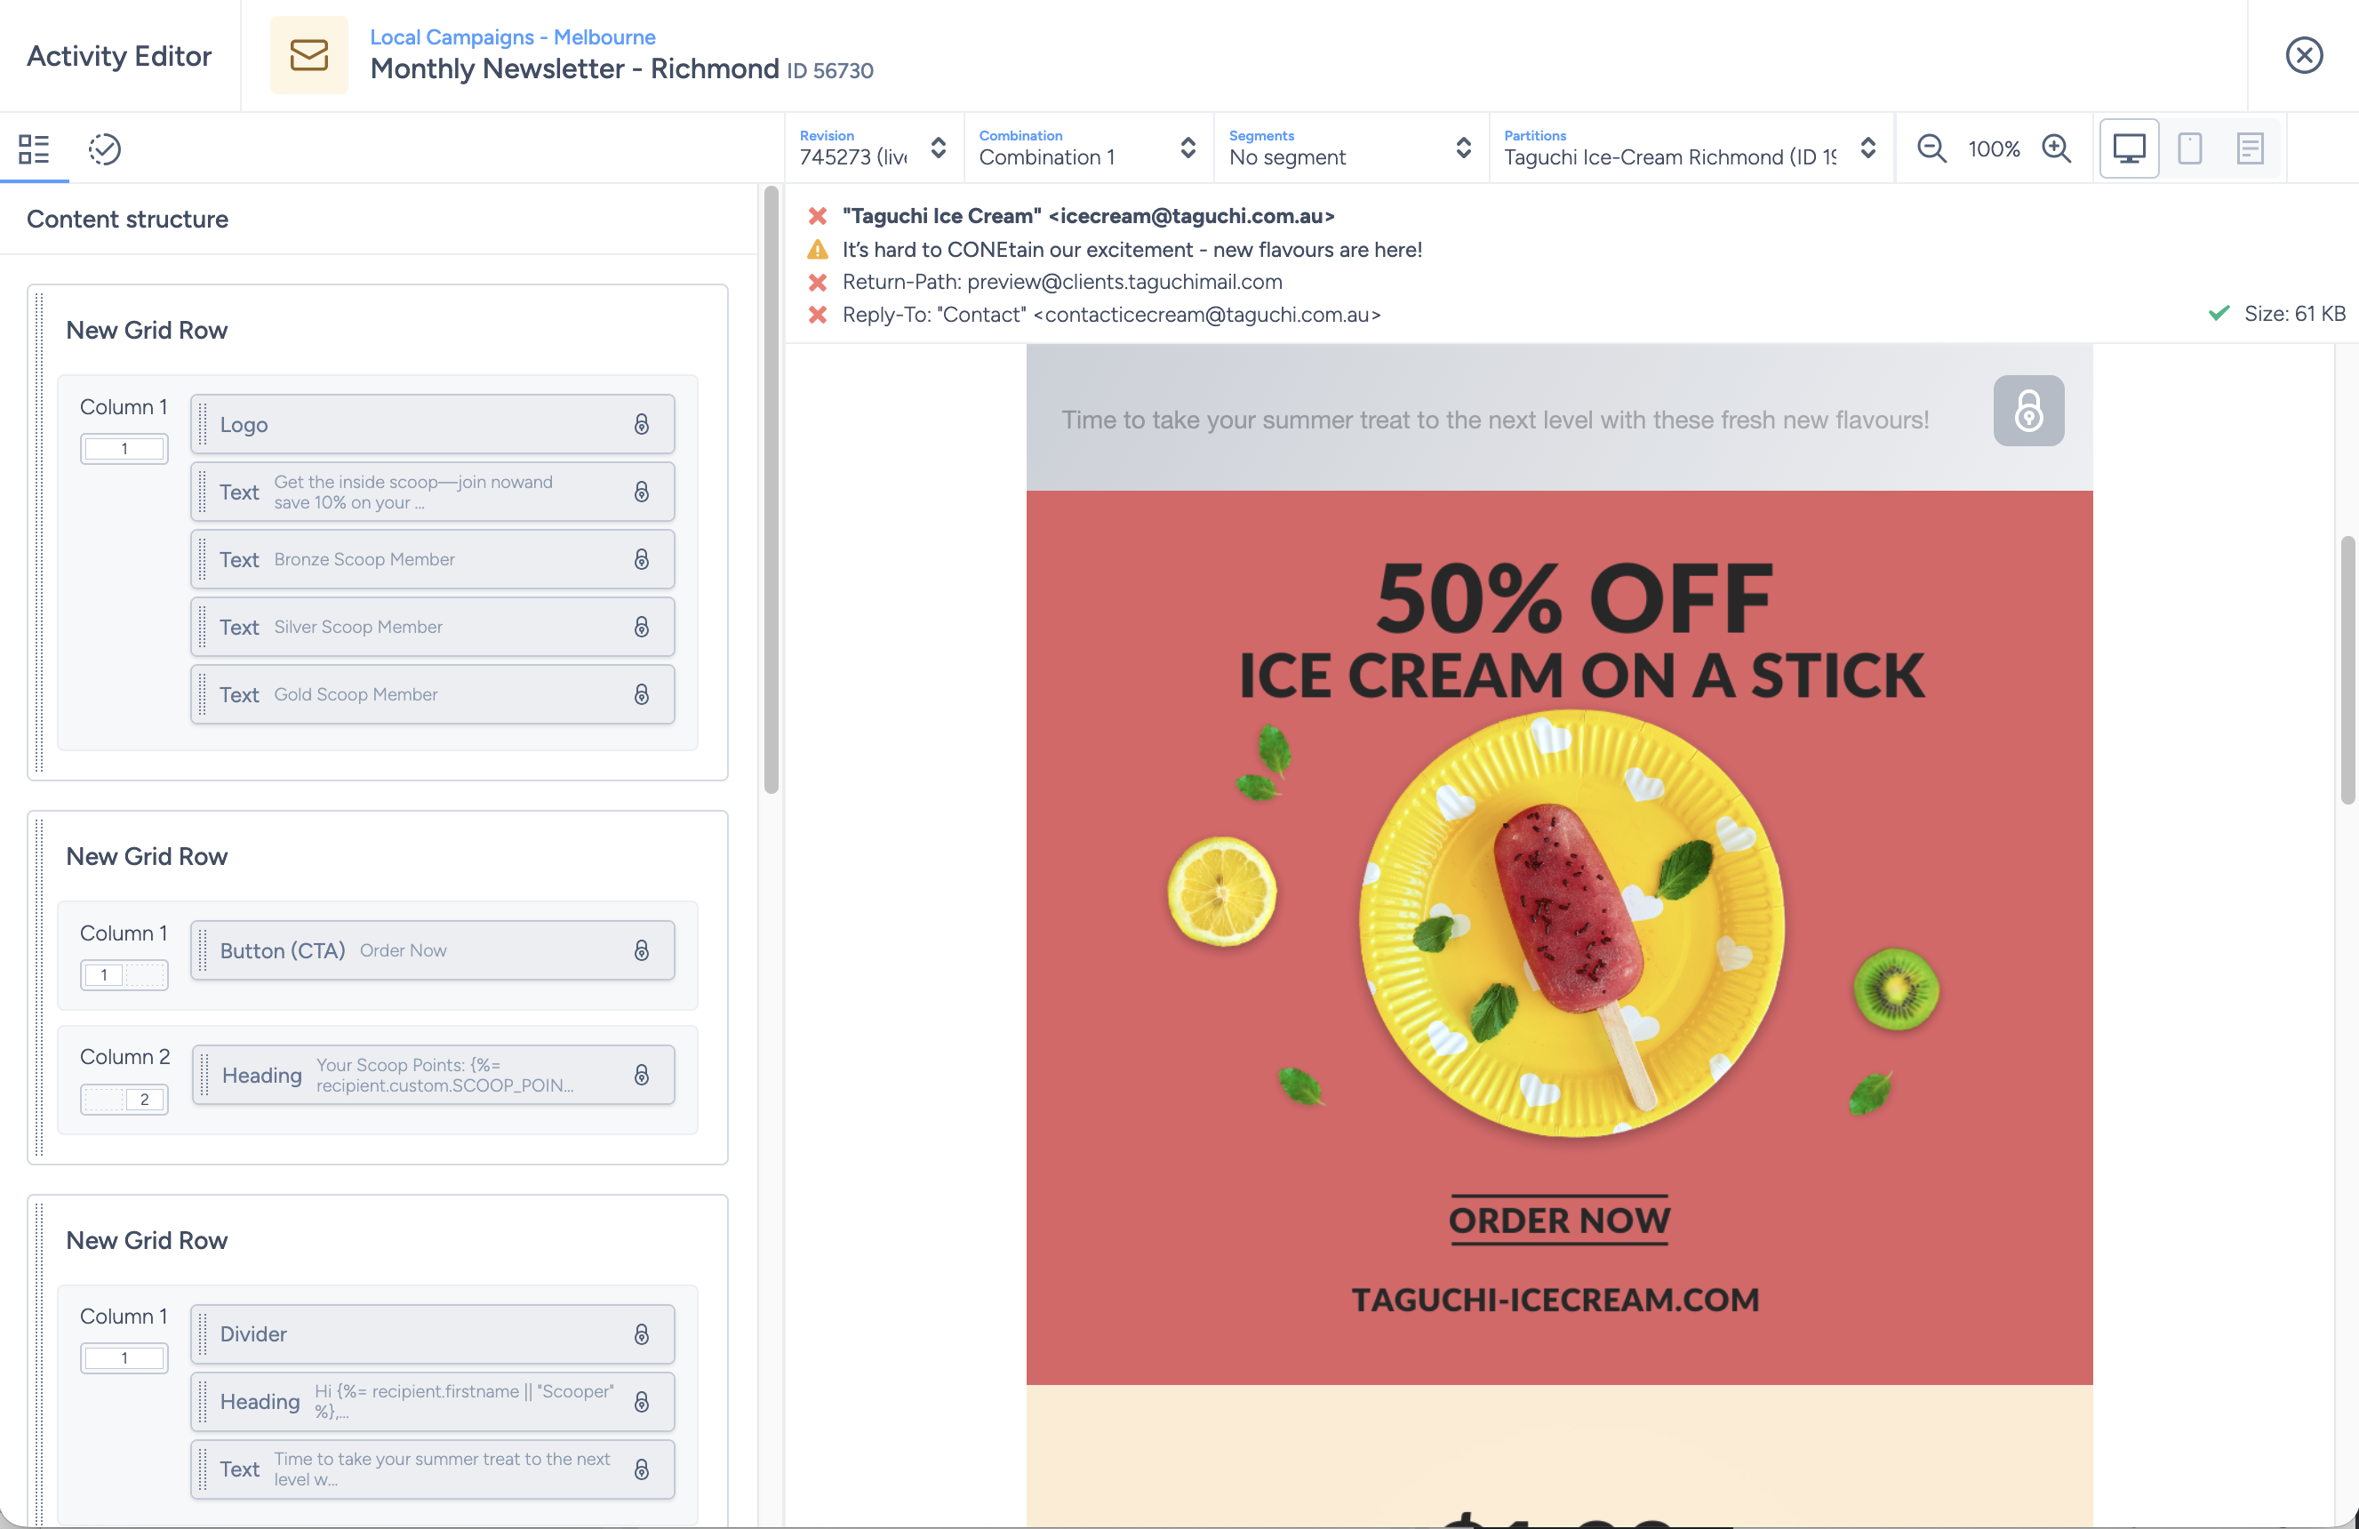Screen dimensions: 2359x1529
Task: Select the Gold Scoop Member text item
Action: click(432, 694)
